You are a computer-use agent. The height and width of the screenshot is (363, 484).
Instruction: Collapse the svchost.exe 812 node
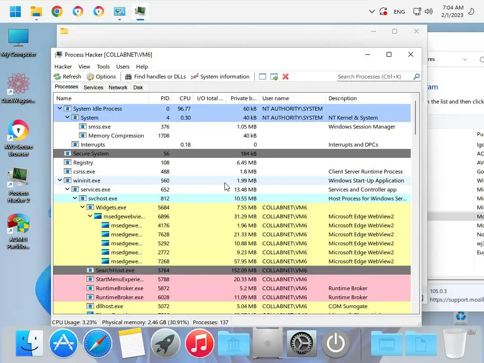pyautogui.click(x=75, y=198)
